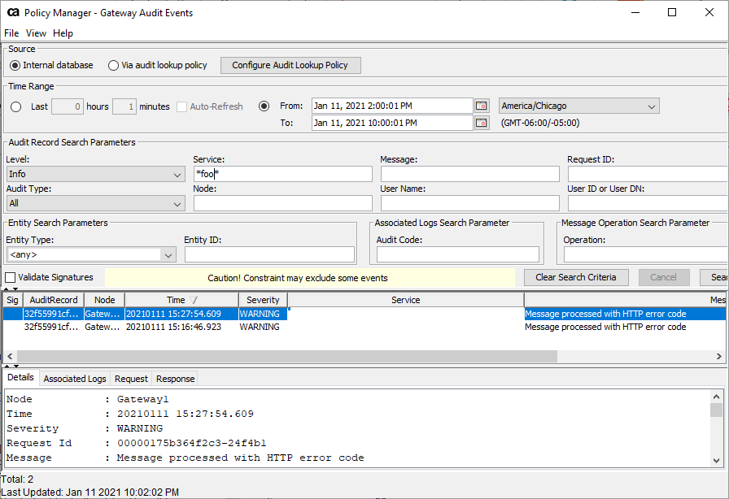Open the America/Chicago timezone dropdown

pyautogui.click(x=578, y=106)
